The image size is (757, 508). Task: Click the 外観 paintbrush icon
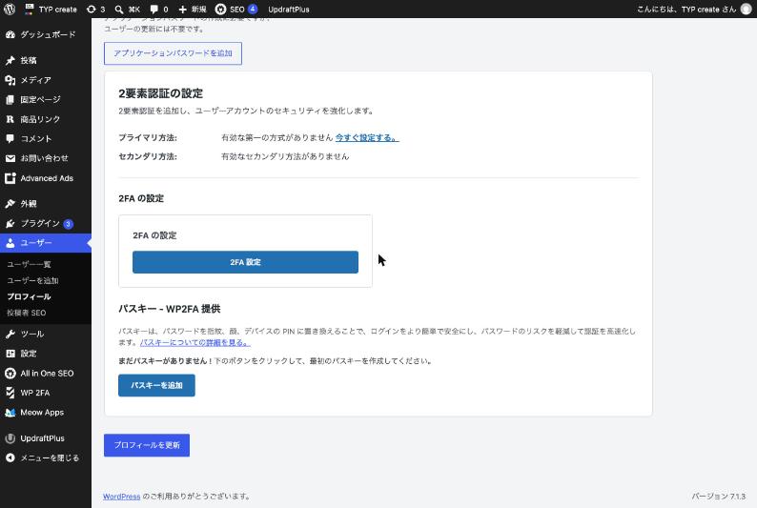click(x=10, y=204)
